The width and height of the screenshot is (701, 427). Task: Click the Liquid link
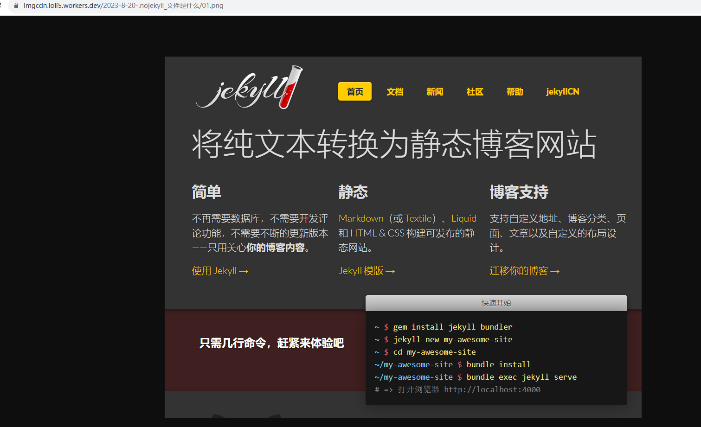tap(464, 218)
